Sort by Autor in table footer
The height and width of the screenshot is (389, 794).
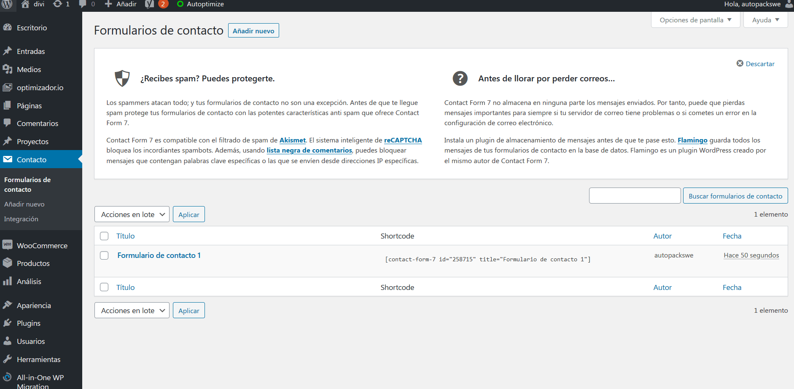pyautogui.click(x=662, y=287)
